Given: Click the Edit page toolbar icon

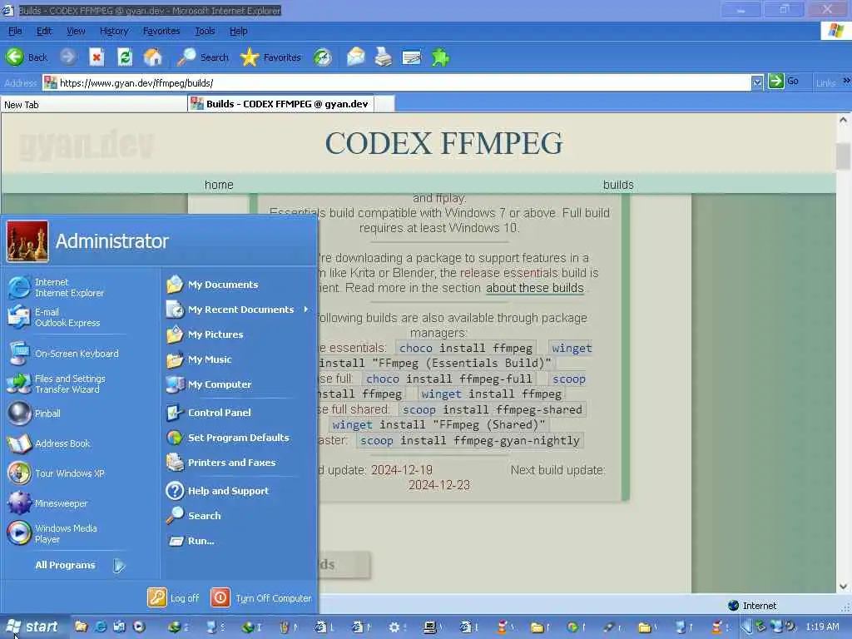Looking at the screenshot, I should point(411,57).
